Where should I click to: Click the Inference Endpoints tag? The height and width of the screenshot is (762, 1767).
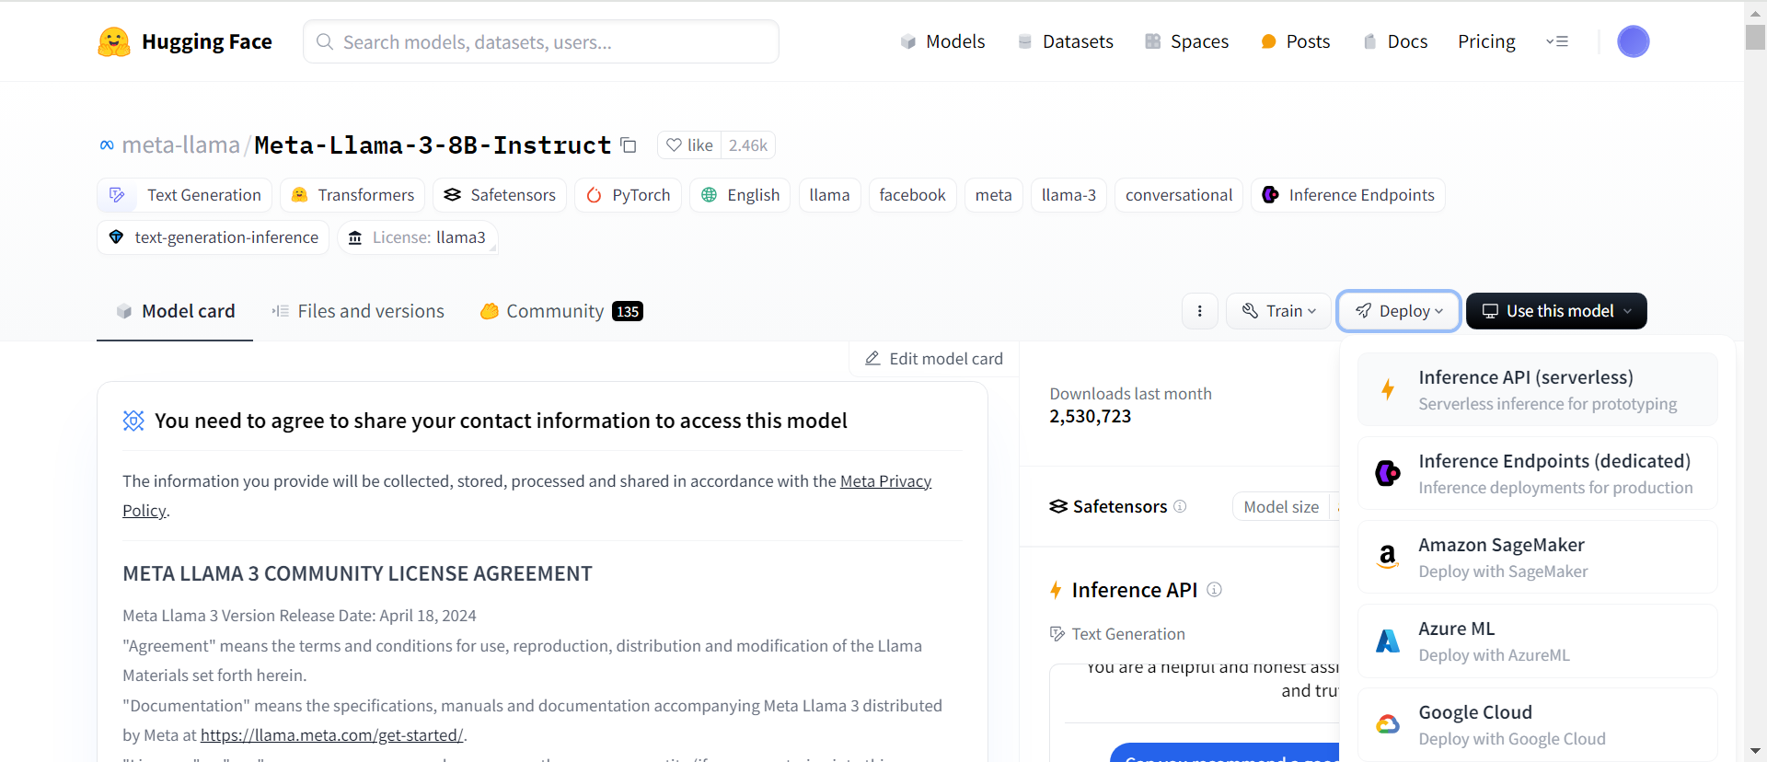click(x=1348, y=195)
